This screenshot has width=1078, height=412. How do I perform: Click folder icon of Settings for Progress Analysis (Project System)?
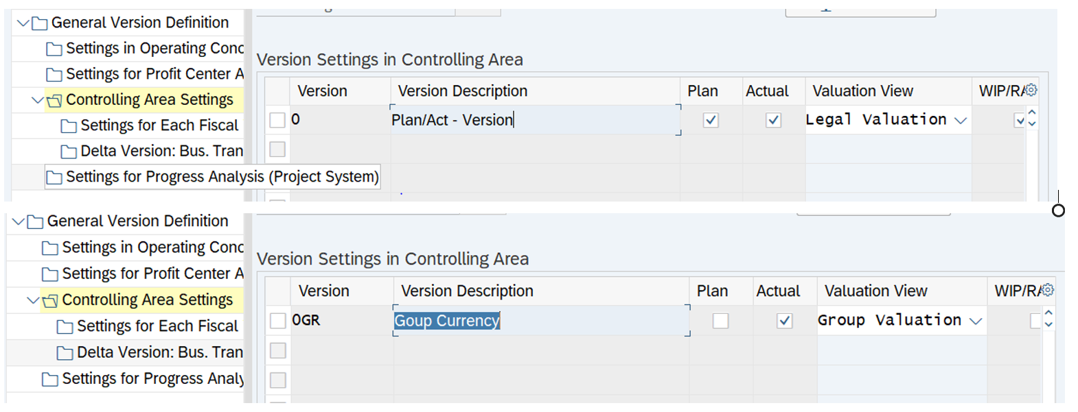point(54,178)
